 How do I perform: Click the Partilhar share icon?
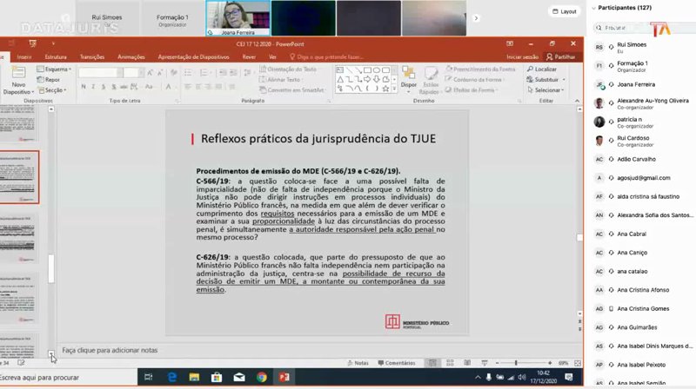click(x=563, y=56)
